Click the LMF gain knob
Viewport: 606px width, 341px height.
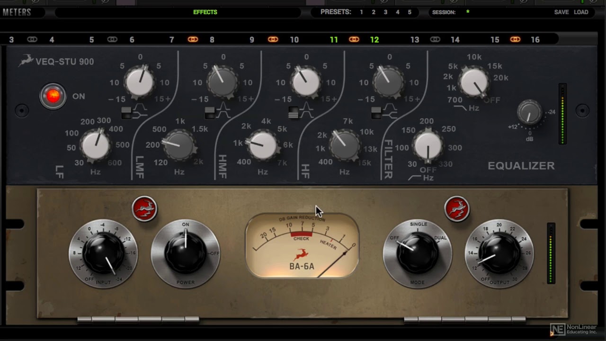223,82
